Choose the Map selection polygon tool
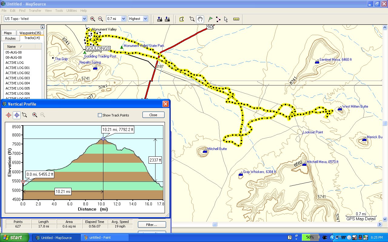388x242 pixels. coord(182,19)
